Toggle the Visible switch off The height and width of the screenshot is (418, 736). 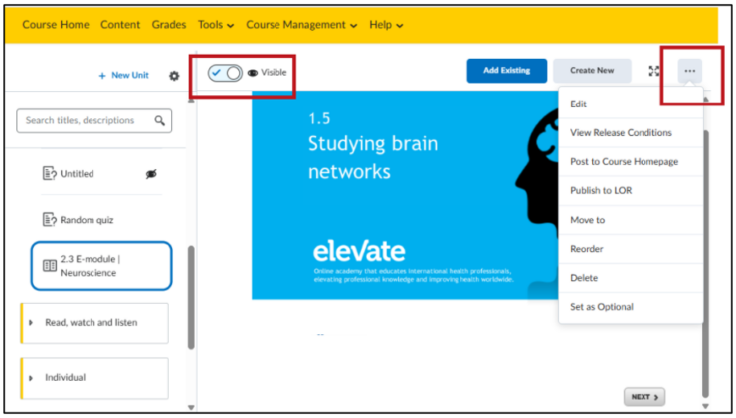pos(225,73)
